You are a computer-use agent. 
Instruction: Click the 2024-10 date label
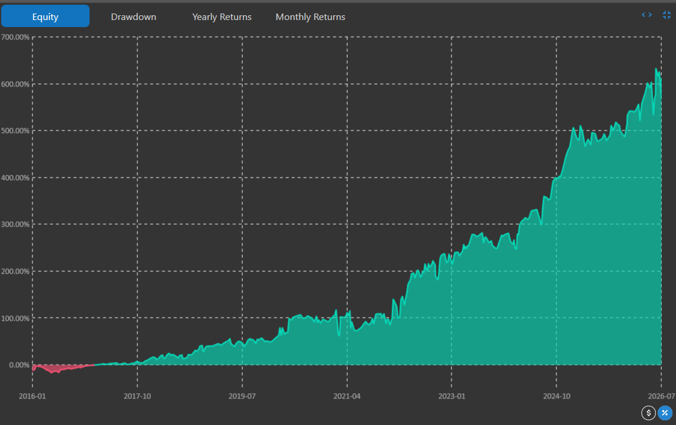point(556,396)
